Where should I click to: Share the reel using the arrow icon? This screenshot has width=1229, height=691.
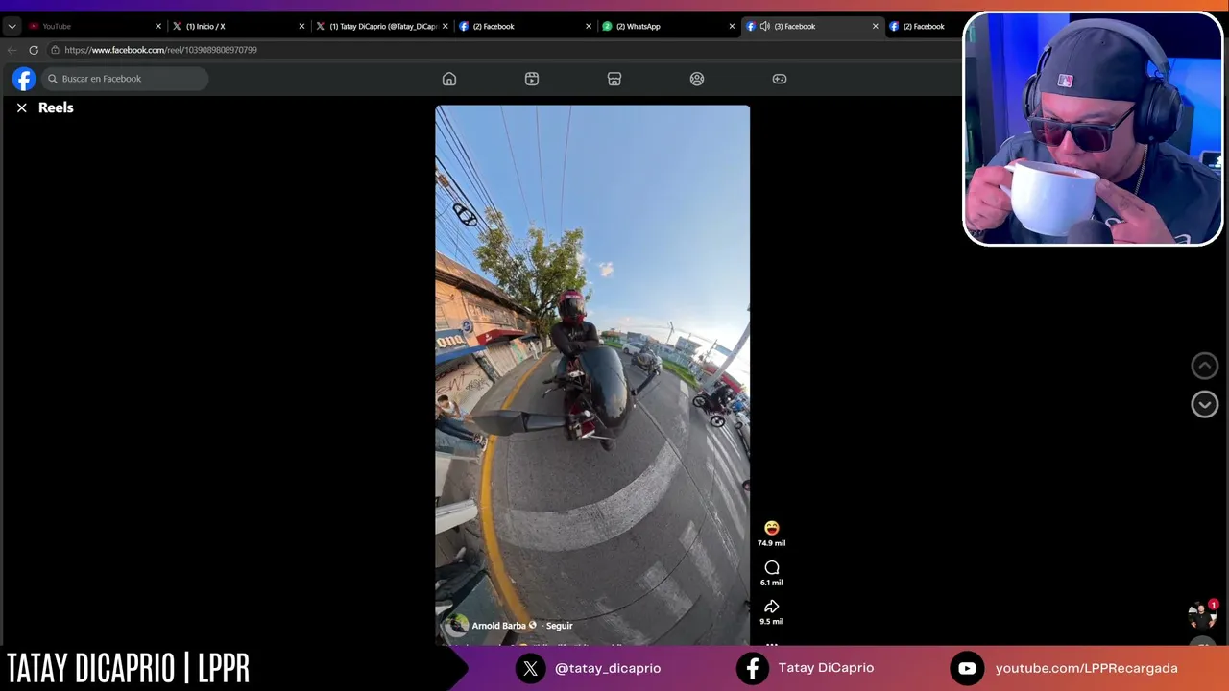(x=772, y=607)
